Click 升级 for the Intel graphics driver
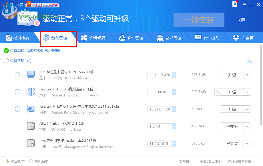Viewport: 263px width, 166px height. point(233,75)
